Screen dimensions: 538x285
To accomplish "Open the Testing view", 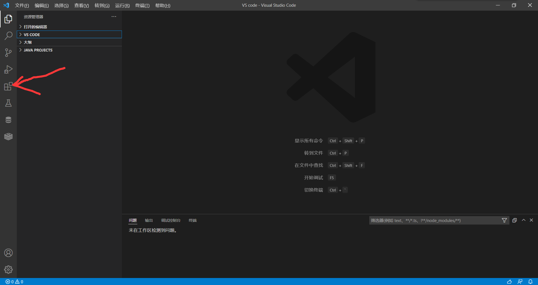I will click(x=8, y=103).
